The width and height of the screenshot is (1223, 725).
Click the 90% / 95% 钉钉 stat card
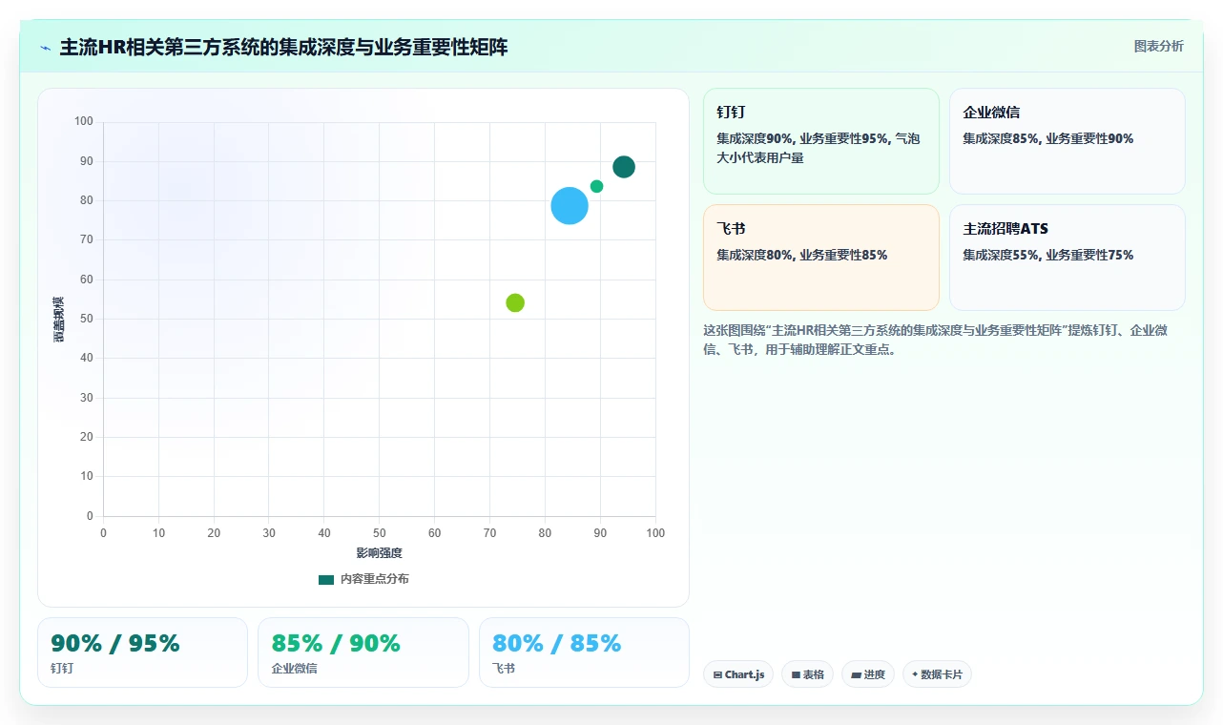coord(142,652)
